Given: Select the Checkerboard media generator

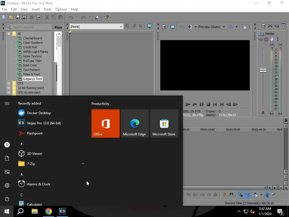Looking at the screenshot, I should tap(32, 38).
